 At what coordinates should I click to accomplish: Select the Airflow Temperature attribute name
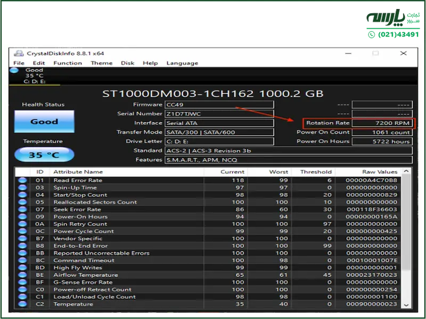click(86, 275)
